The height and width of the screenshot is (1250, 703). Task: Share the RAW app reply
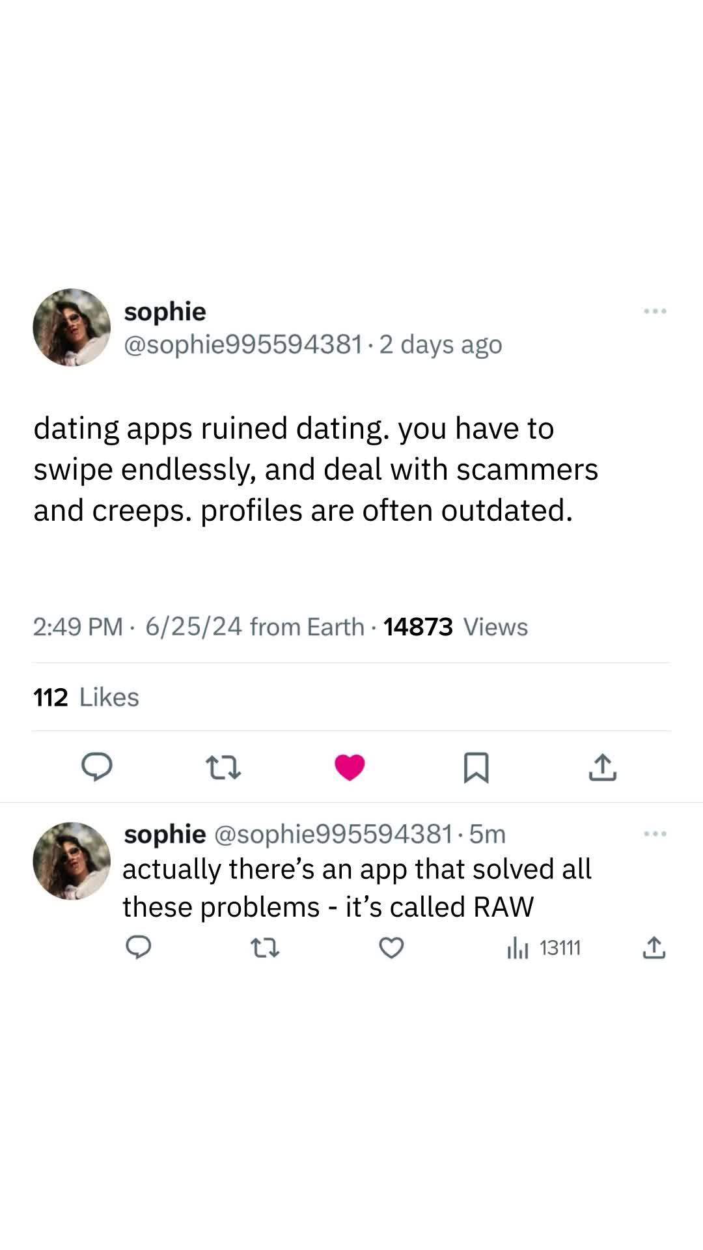pyautogui.click(x=654, y=948)
